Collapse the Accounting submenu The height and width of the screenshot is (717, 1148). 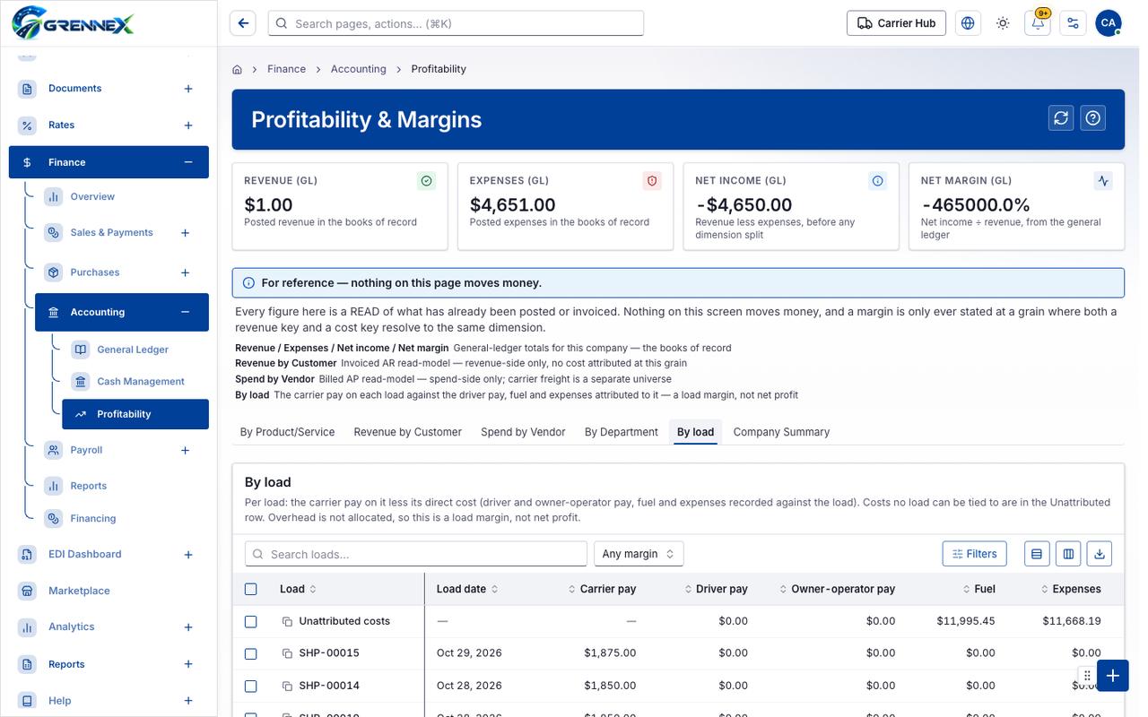186,312
